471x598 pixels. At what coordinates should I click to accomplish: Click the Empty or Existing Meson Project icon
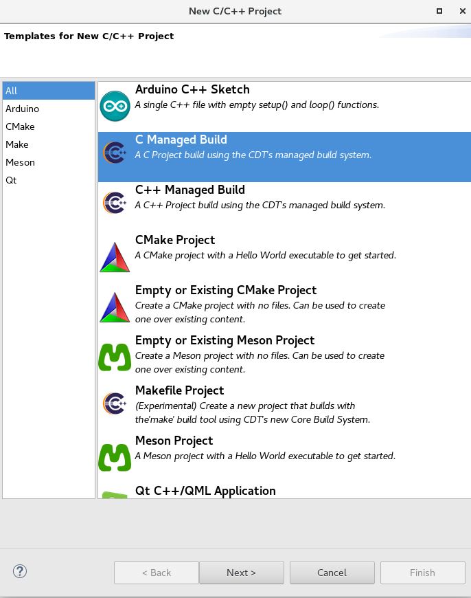tap(115, 357)
